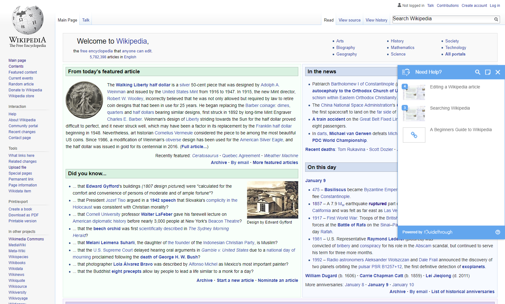Image resolution: width=505 pixels, height=304 pixels.
Task: Click More featured articles link
Action: pyautogui.click(x=275, y=162)
